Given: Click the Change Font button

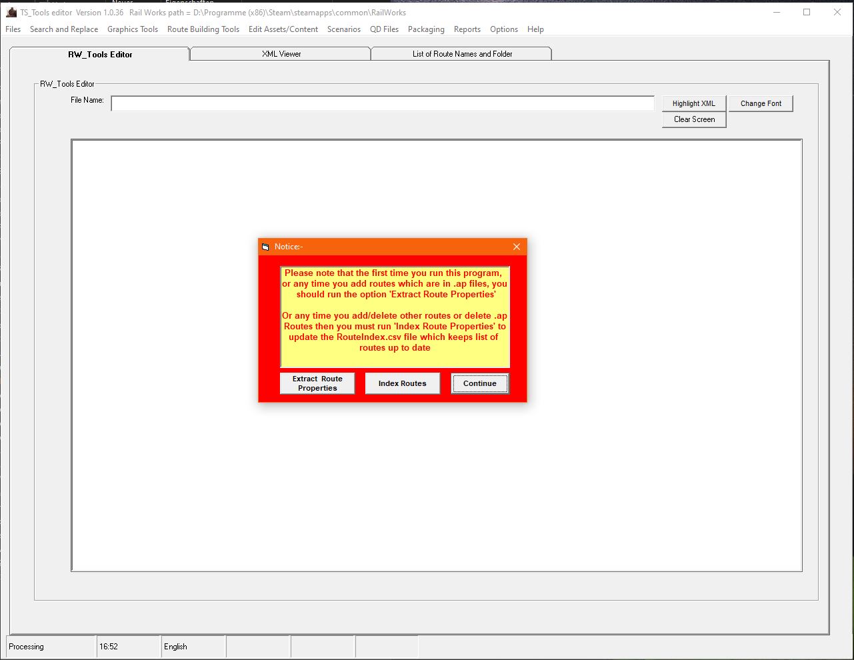Looking at the screenshot, I should pyautogui.click(x=761, y=103).
